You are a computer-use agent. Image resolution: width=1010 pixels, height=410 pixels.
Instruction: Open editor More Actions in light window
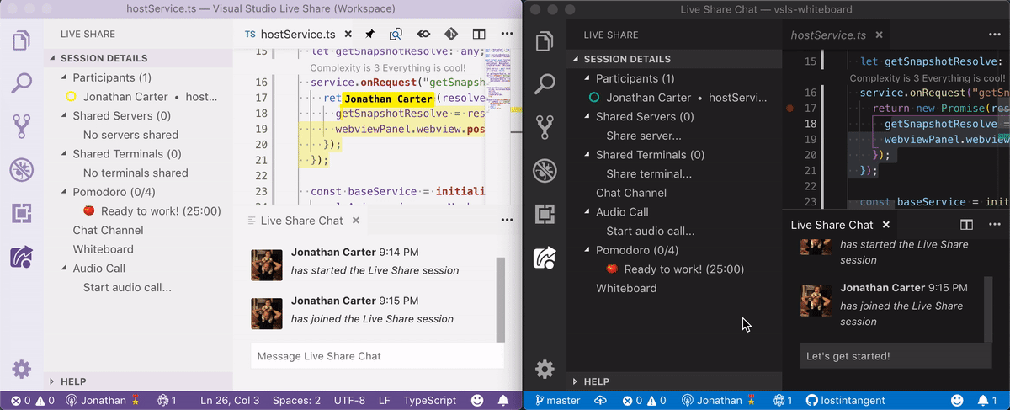pyautogui.click(x=506, y=35)
